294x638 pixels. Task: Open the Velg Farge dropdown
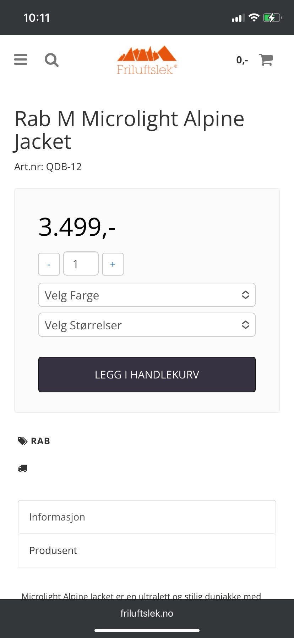coord(142,295)
